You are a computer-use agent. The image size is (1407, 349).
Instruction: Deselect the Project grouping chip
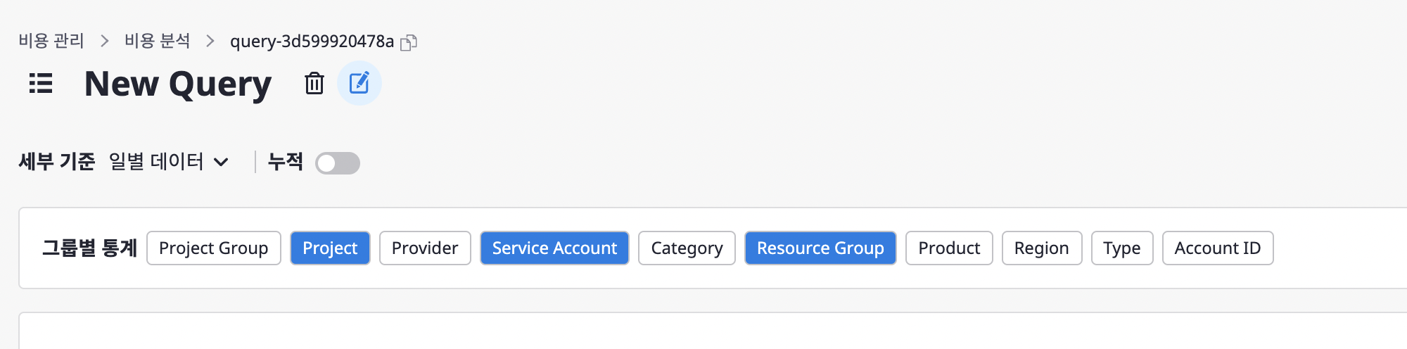pyautogui.click(x=330, y=248)
